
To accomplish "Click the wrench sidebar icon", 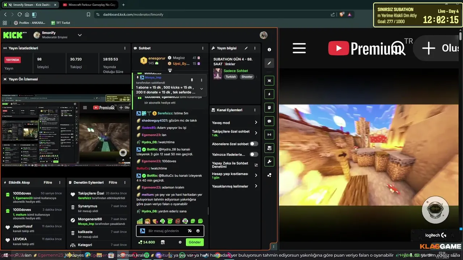I will [269, 161].
